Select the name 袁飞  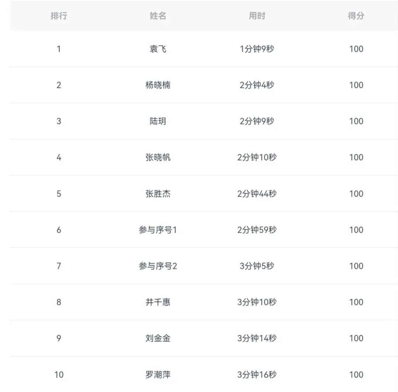(158, 49)
